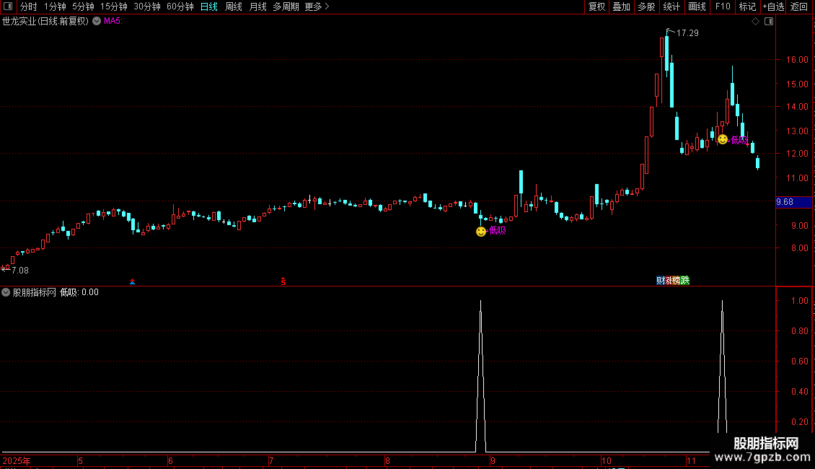
Task: Open main chart indicator dropdown beside 世龙实业
Action: tap(97, 21)
